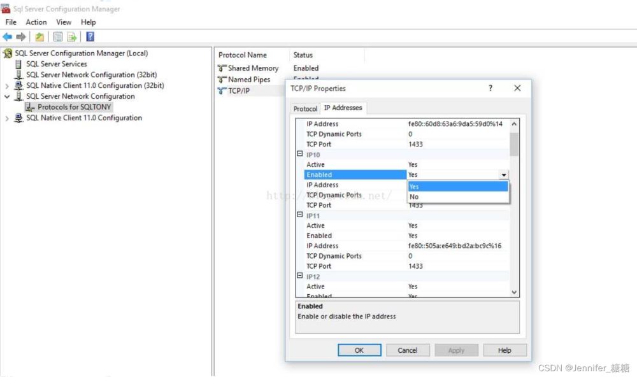The height and width of the screenshot is (377, 637).
Task: Click the fe80::60d8:63a6:9da5:59d0%14 address value
Action: coord(455,124)
